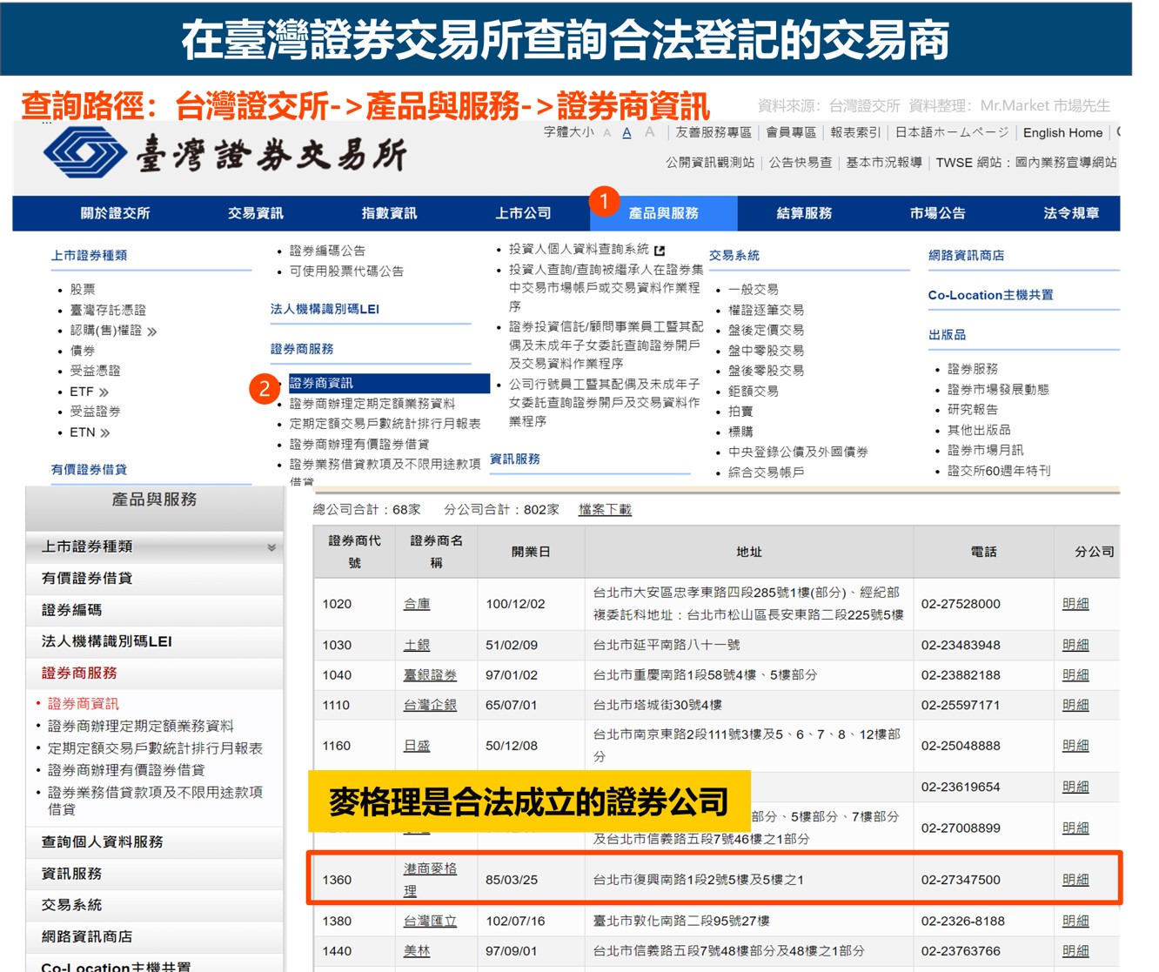The height and width of the screenshot is (972, 1159).
Task: Click the 會員專區 top link
Action: point(791,132)
